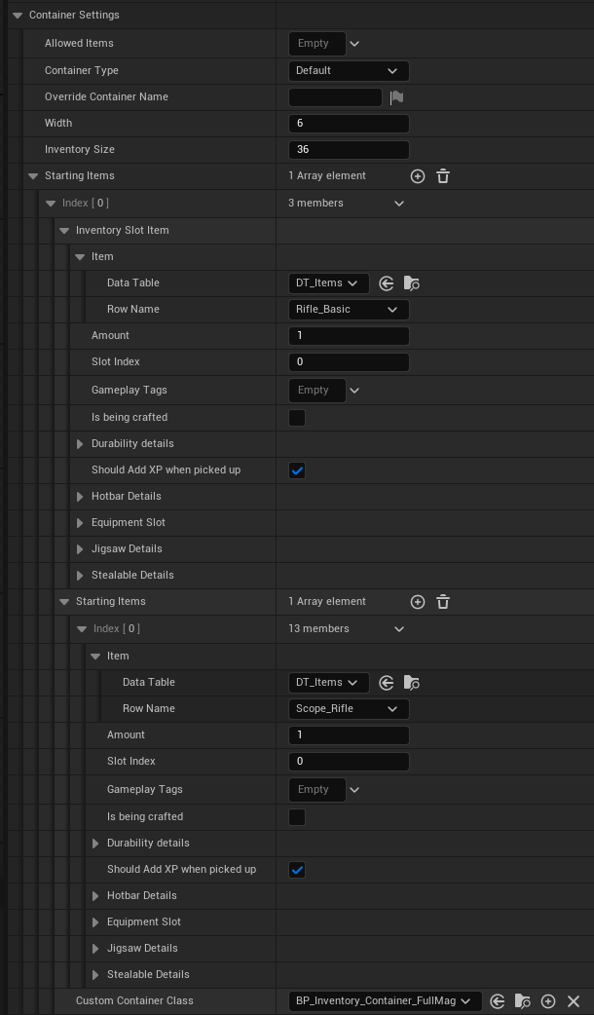Add element to nested Starting Items array
This screenshot has height=1015, width=594.
[418, 602]
